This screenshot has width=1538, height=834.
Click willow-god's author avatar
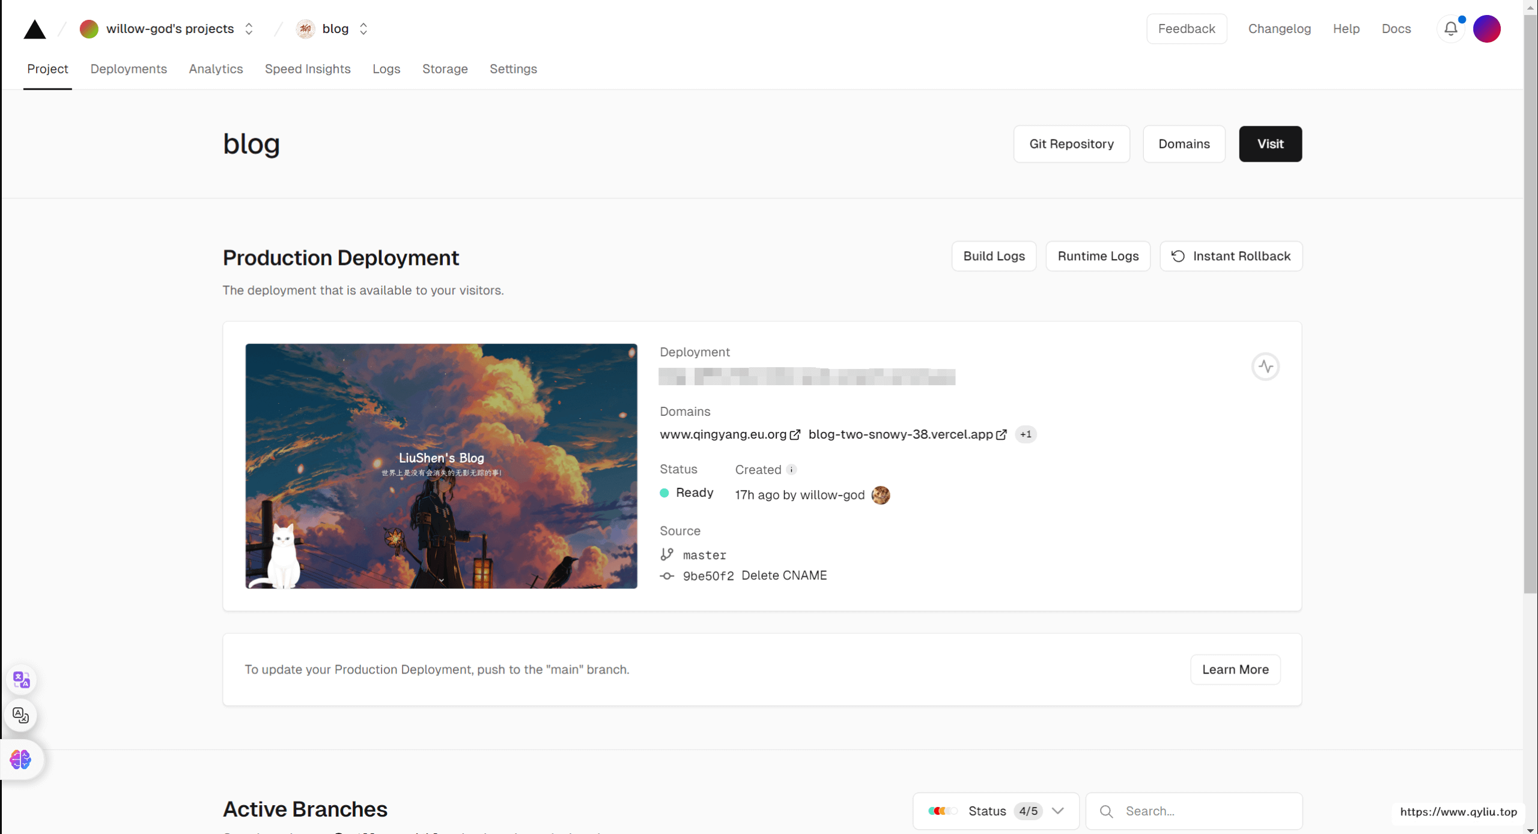[880, 495]
